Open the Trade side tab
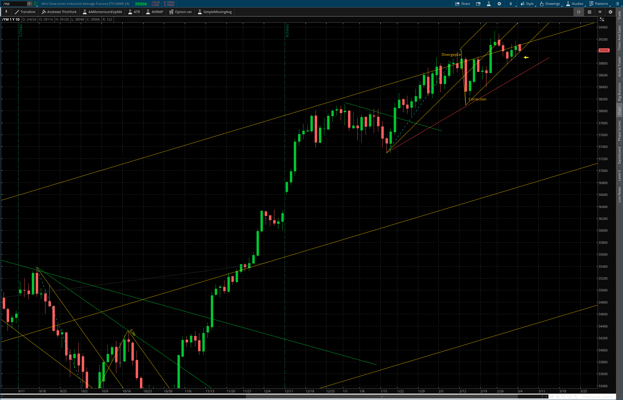623x400 pixels. click(x=619, y=15)
